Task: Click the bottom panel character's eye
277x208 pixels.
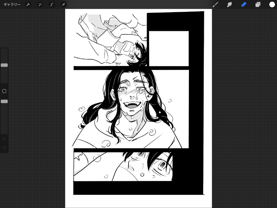Action: click(x=162, y=165)
